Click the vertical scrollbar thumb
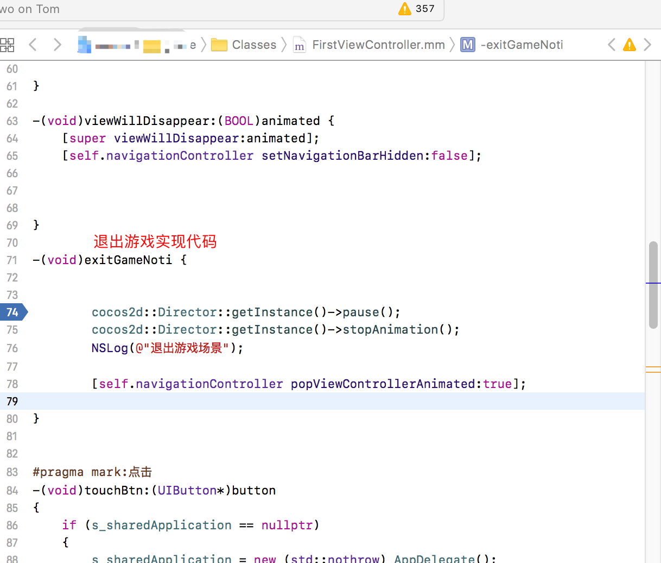The width and height of the screenshot is (661, 563). (x=653, y=285)
